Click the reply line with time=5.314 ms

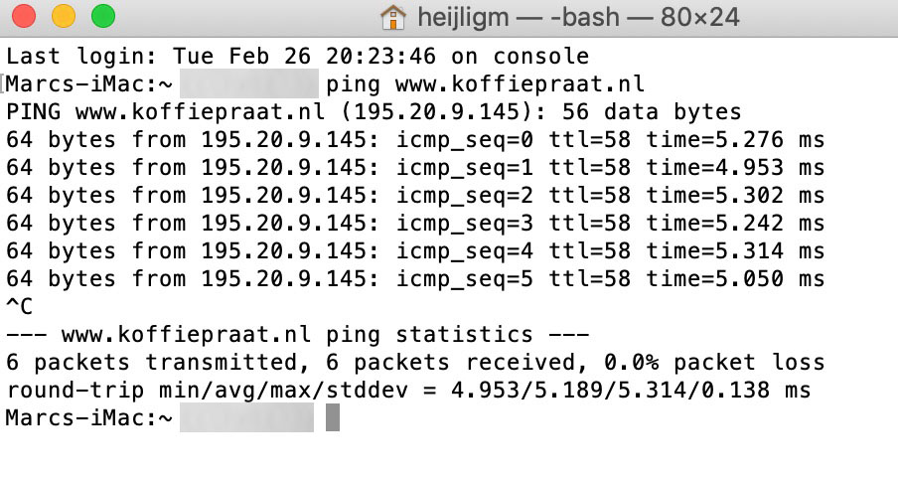[415, 251]
